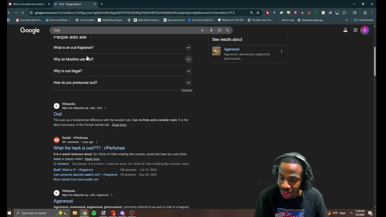Open the Windows Start menu

click(x=9, y=213)
